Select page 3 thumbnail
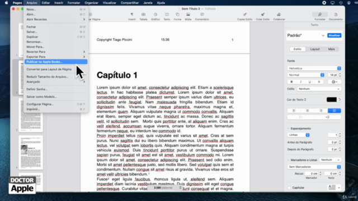 tap(31, 116)
